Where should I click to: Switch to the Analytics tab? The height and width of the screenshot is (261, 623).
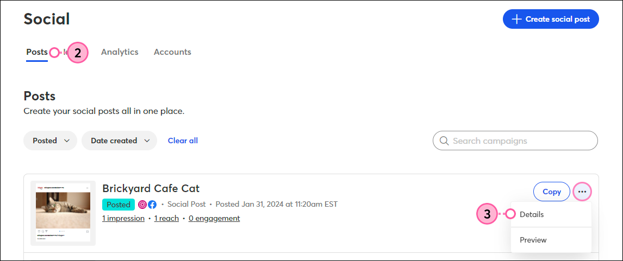tap(120, 52)
